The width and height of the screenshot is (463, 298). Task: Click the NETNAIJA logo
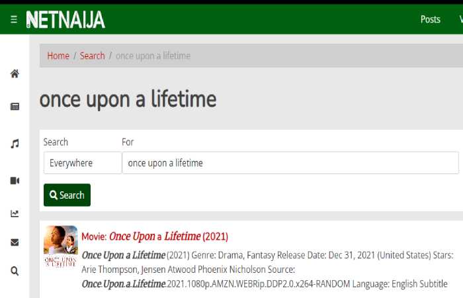(65, 20)
